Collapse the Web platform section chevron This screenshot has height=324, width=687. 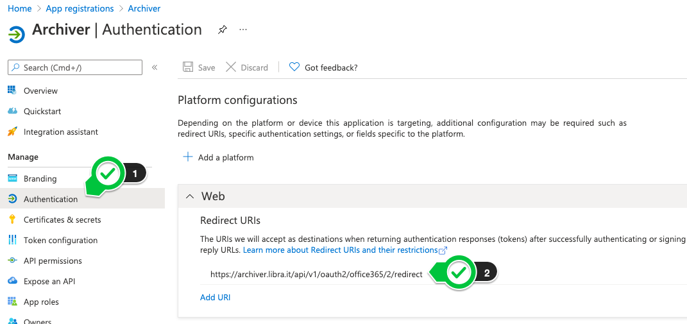(x=190, y=196)
